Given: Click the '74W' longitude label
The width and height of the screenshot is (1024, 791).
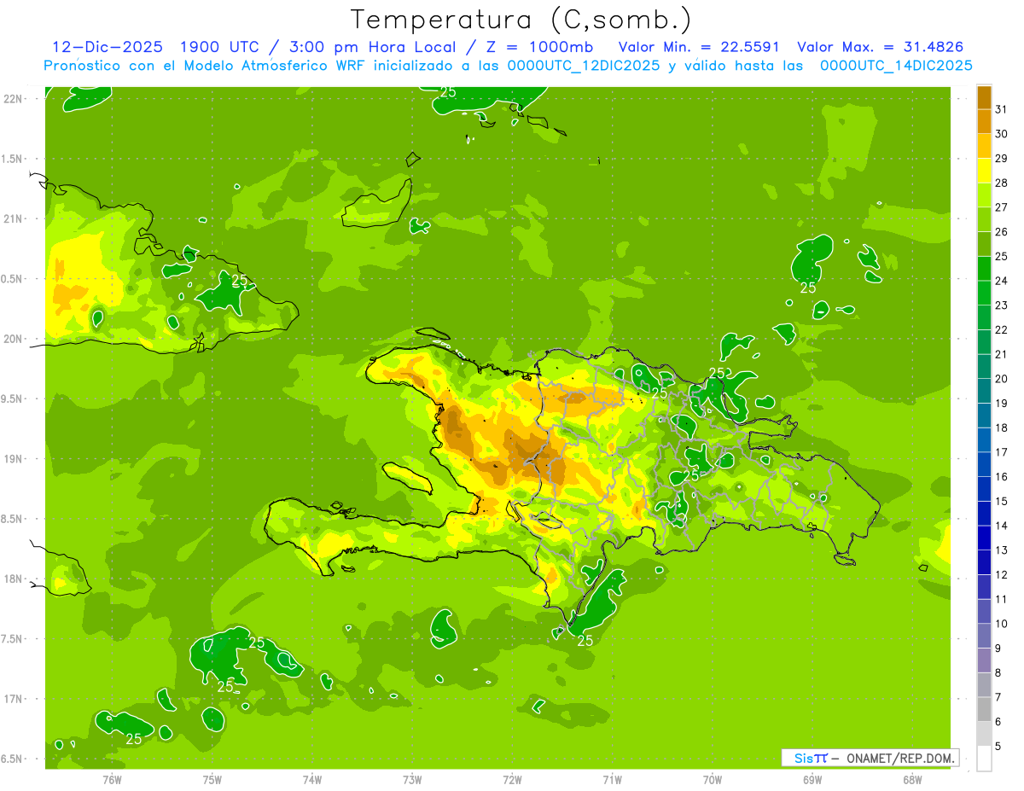Looking at the screenshot, I should click(312, 779).
